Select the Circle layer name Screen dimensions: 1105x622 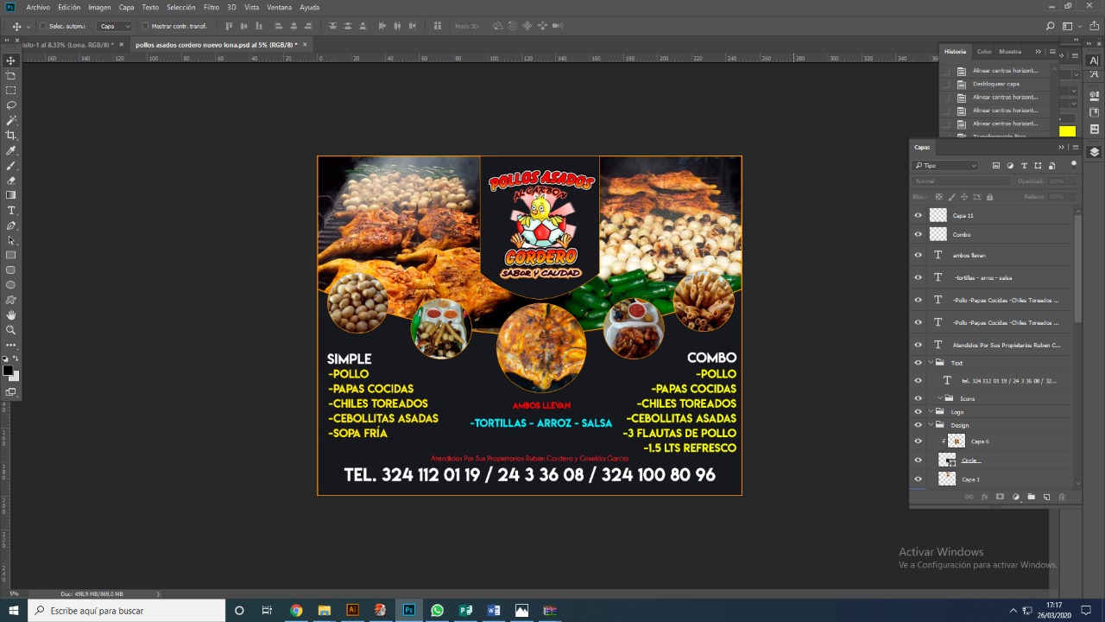[x=970, y=460]
